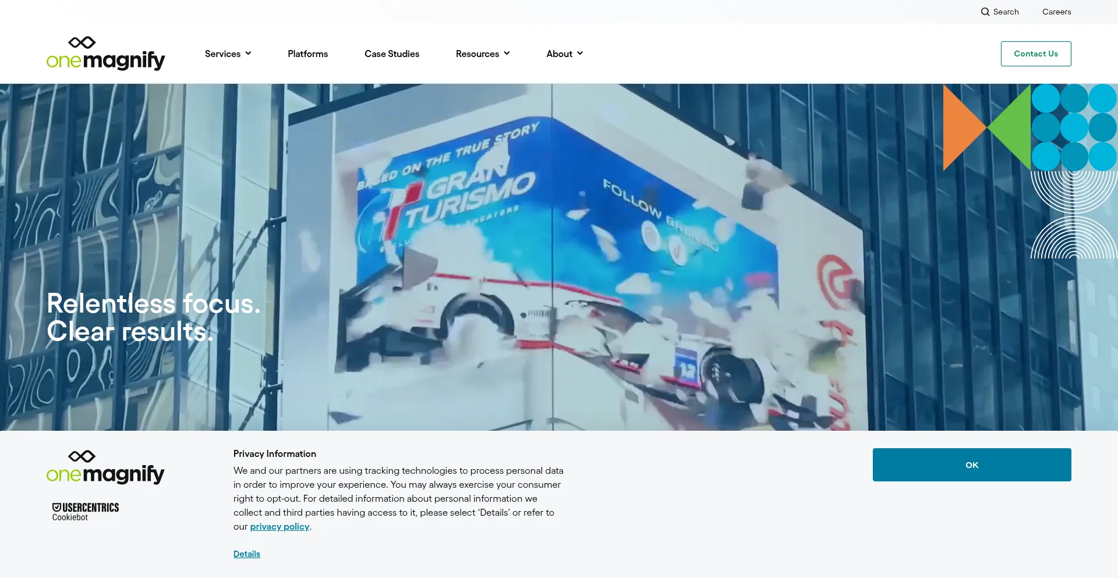Open the Platforms menu item
The width and height of the screenshot is (1118, 578).
point(307,54)
